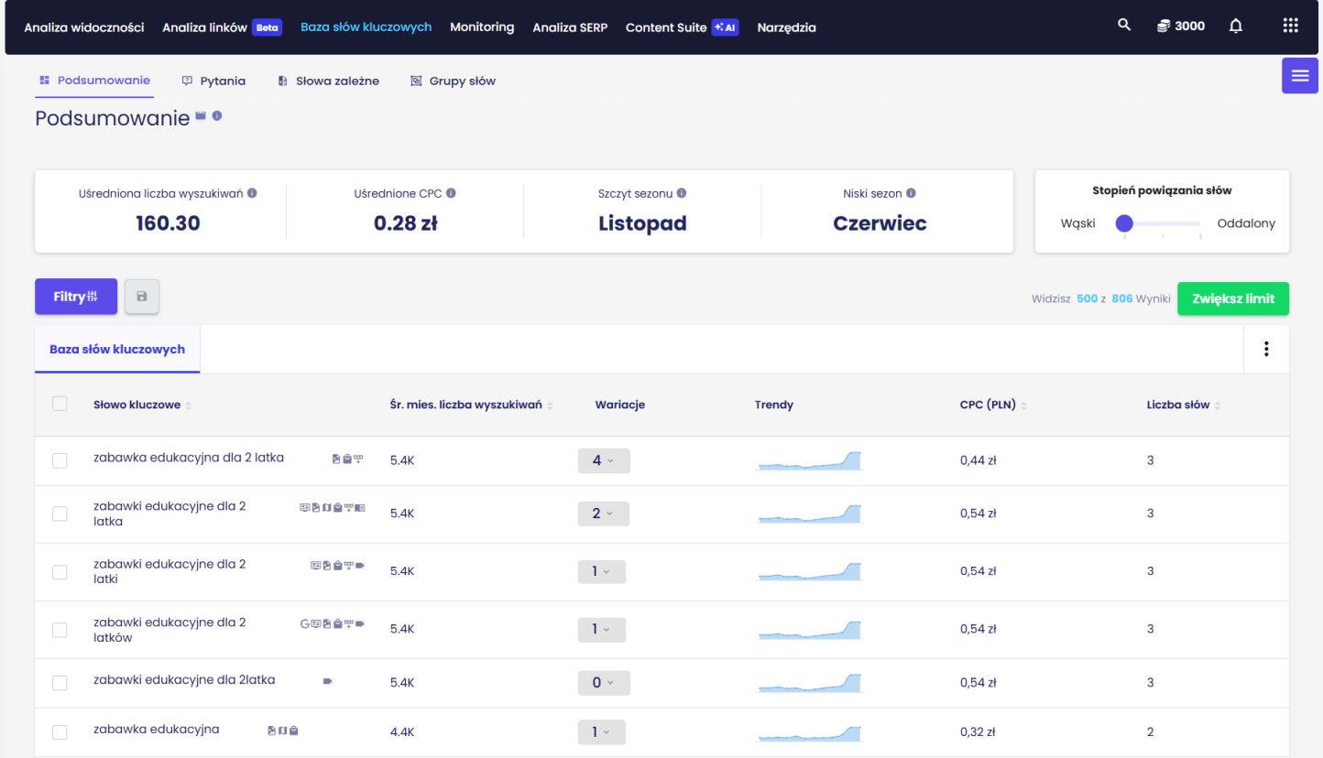Check the row zabawki edukacyjne dla 2 latka
The width and height of the screenshot is (1323, 758).
coord(60,514)
